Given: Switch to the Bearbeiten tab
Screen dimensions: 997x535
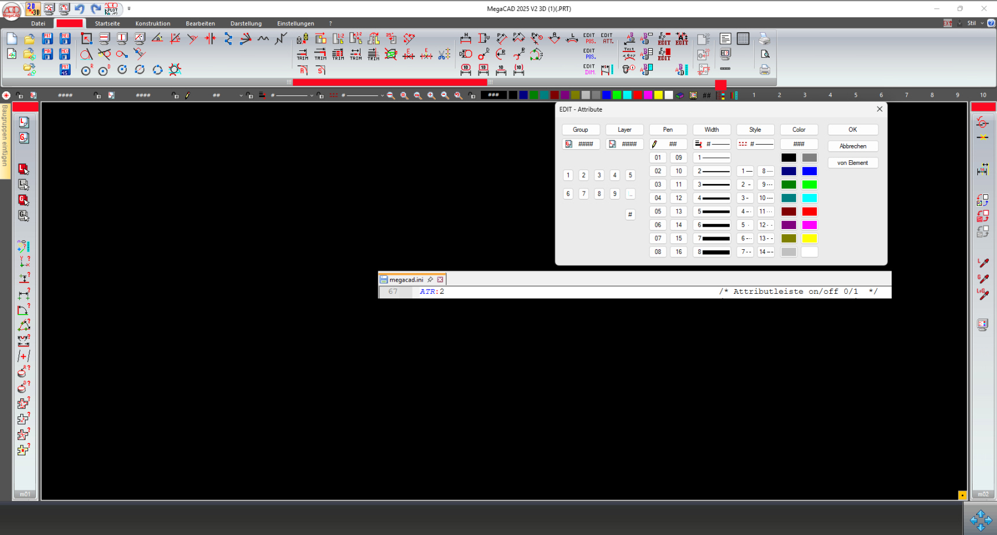Looking at the screenshot, I should pos(200,24).
